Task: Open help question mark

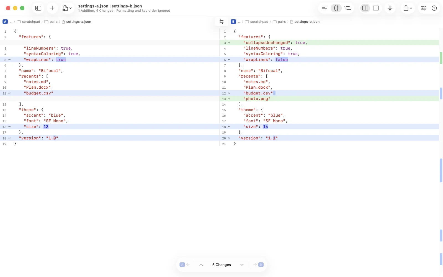Action: click(434, 8)
